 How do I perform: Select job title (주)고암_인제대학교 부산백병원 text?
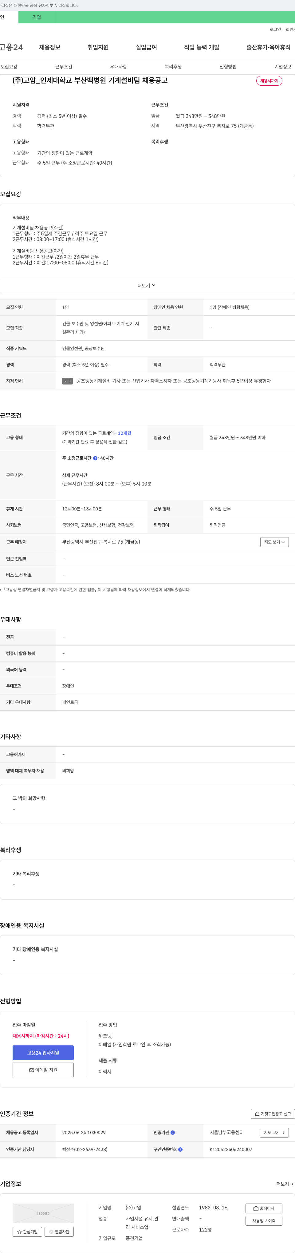click(90, 80)
